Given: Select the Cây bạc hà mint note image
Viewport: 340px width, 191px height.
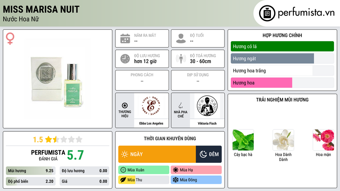Looking at the screenshot, I should click(x=243, y=140).
